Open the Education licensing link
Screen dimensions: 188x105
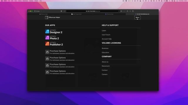105,52
